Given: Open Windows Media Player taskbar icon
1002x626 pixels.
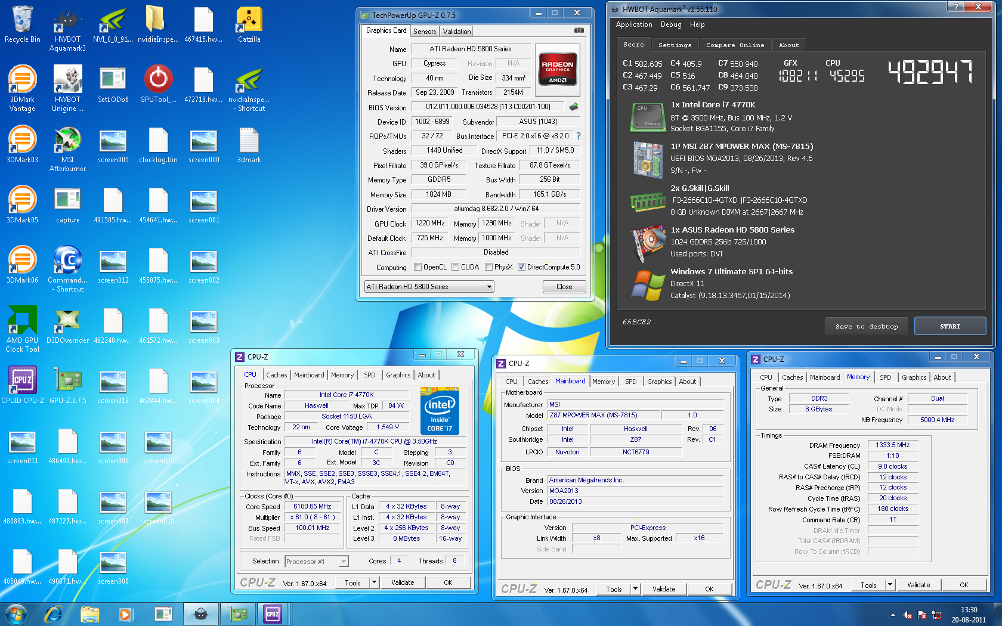Looking at the screenshot, I should pos(125,614).
